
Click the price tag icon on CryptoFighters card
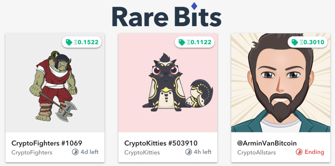pyautogui.click(x=69, y=42)
